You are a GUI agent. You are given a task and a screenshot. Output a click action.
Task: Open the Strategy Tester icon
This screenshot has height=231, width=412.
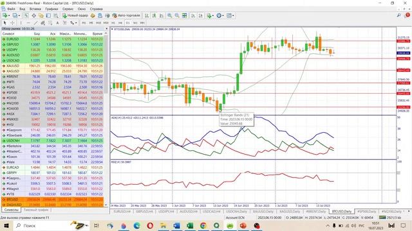[x=56, y=15]
